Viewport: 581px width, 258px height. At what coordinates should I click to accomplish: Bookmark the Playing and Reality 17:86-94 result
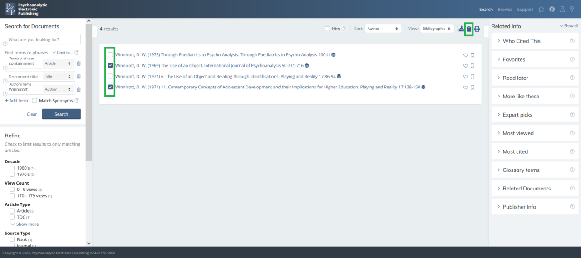473,77
